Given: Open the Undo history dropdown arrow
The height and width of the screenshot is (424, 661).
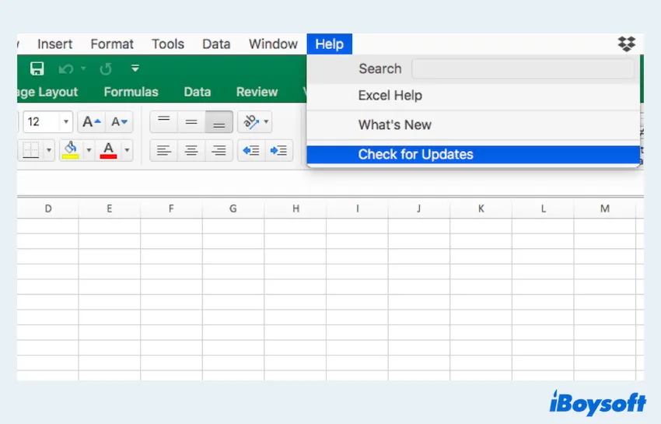Looking at the screenshot, I should coord(83,68).
